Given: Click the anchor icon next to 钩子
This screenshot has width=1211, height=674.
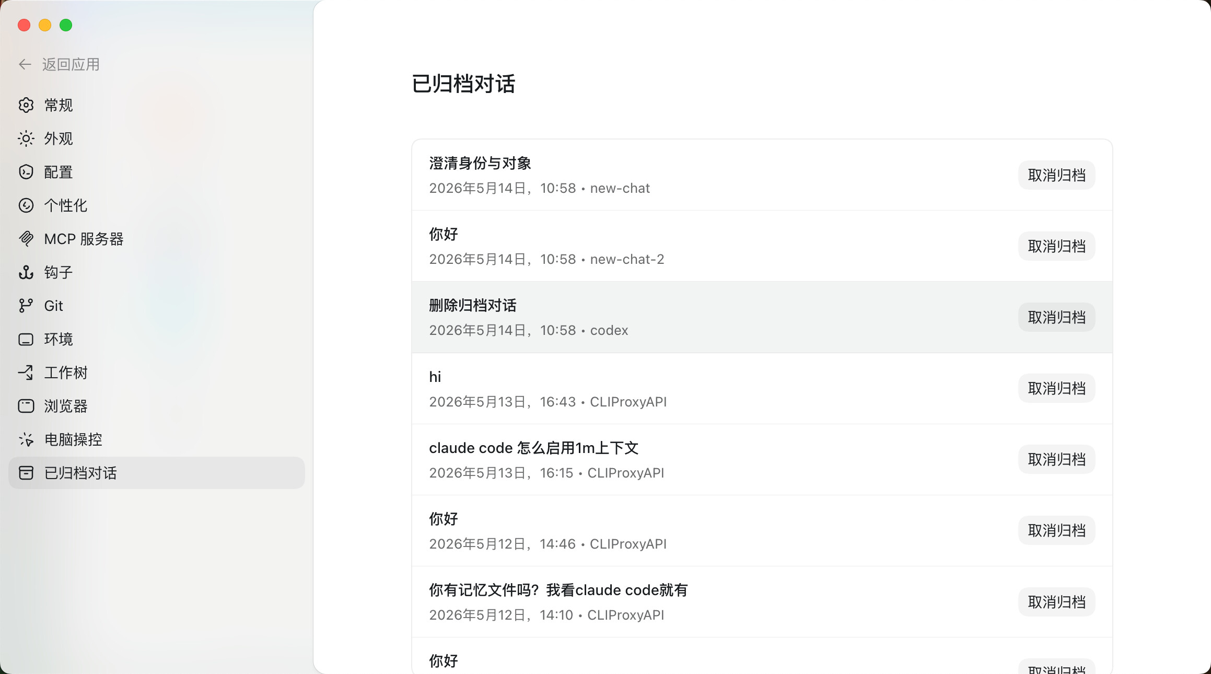Looking at the screenshot, I should coord(26,272).
